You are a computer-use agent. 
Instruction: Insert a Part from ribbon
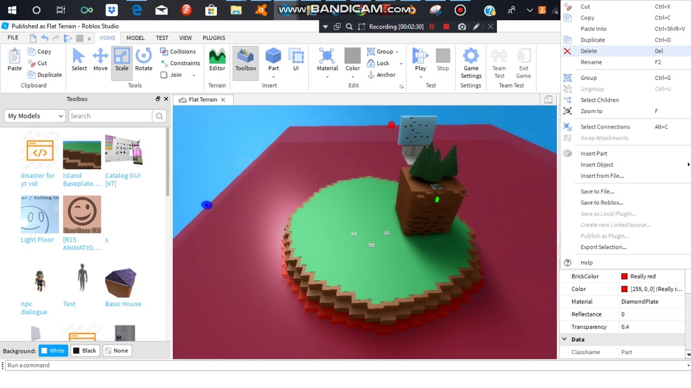pyautogui.click(x=274, y=59)
